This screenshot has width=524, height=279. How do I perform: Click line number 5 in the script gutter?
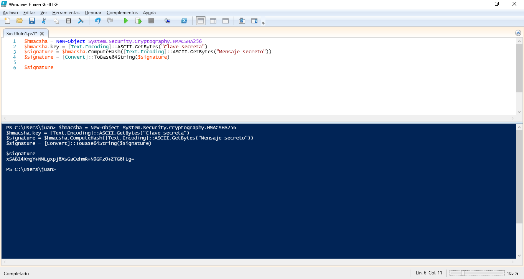[15, 62]
